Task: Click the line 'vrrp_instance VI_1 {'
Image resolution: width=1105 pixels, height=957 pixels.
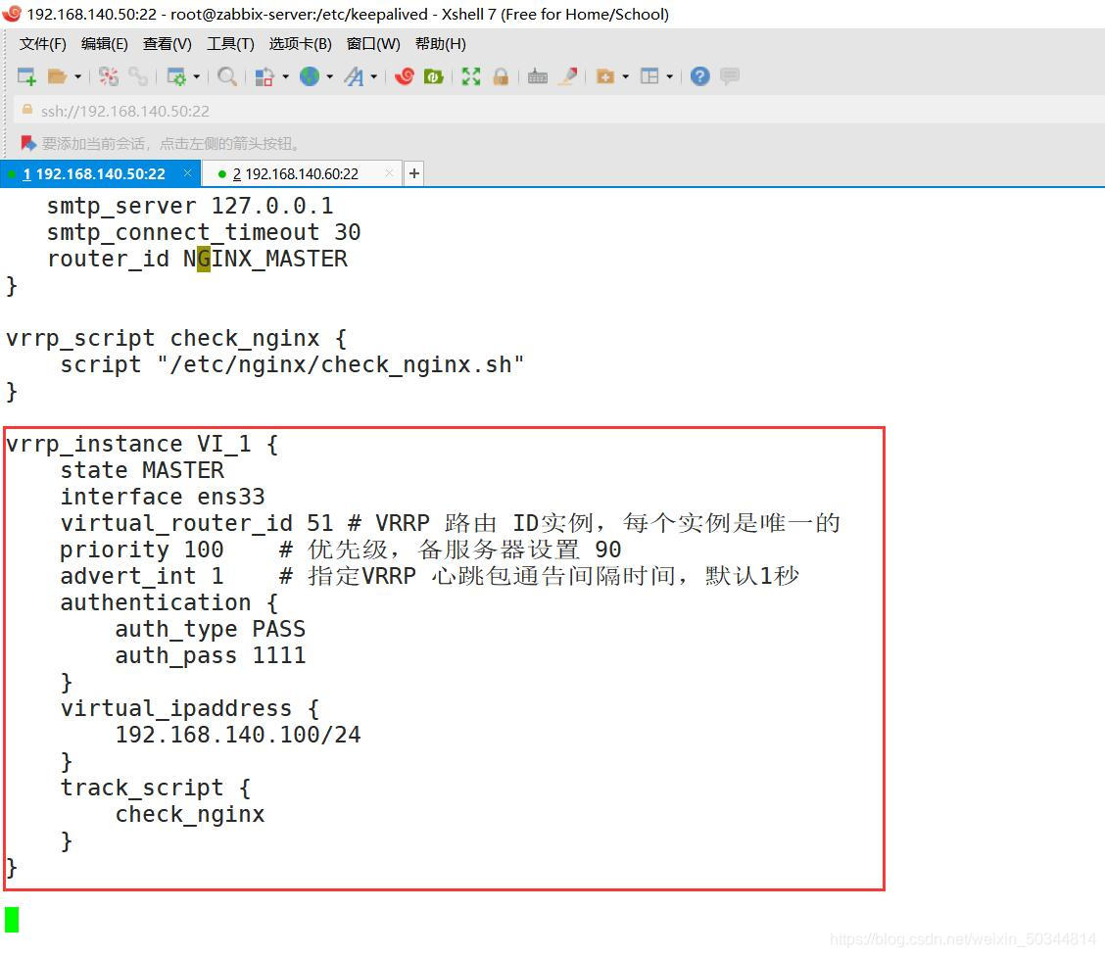Action: pos(142,444)
